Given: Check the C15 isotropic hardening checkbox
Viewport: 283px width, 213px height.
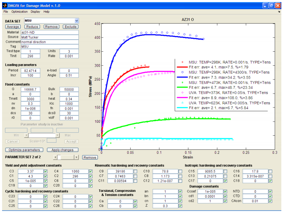Looking at the screenshot, I should [x=224, y=171].
